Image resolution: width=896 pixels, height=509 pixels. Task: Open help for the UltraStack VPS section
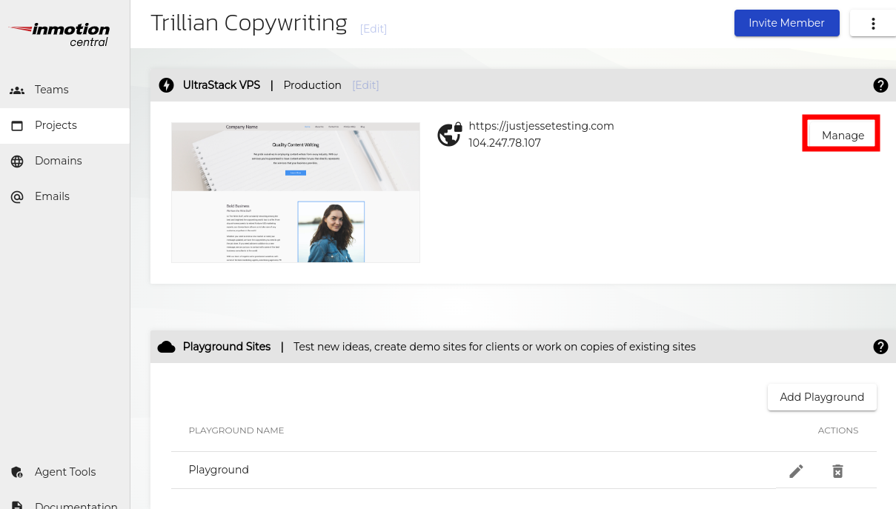click(880, 85)
